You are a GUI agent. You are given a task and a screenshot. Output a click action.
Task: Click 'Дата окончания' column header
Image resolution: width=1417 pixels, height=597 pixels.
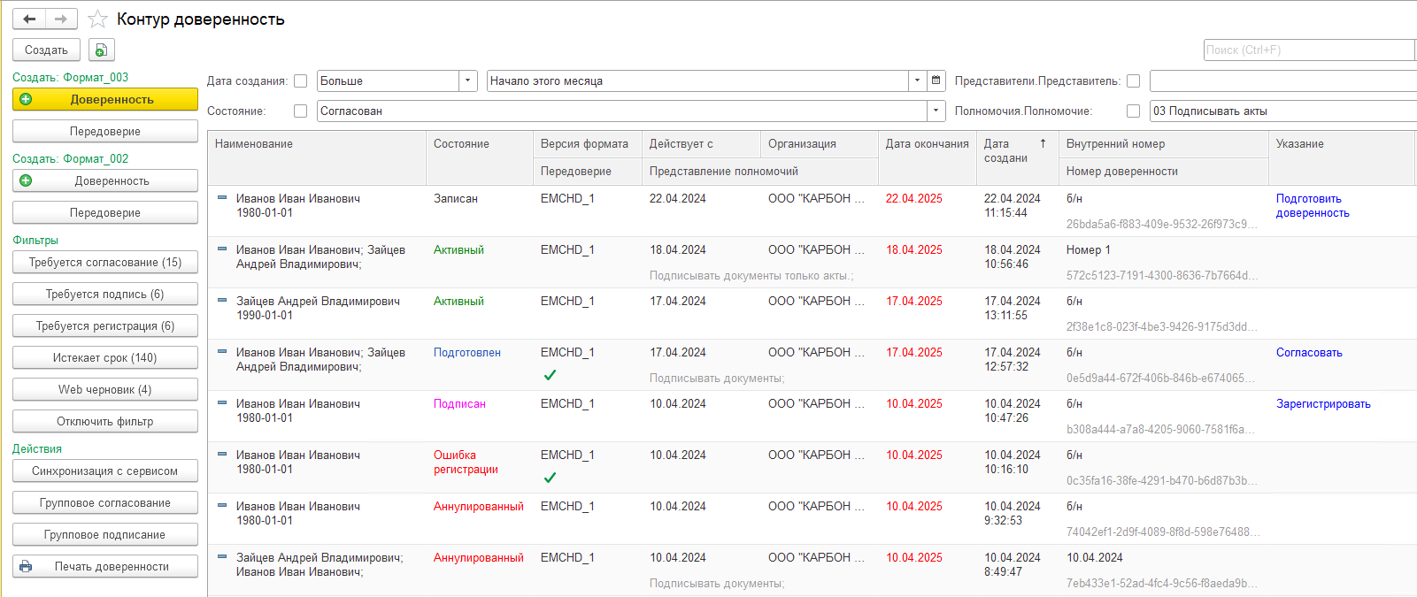[928, 157]
